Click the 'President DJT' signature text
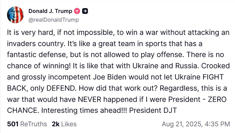 click(153, 110)
